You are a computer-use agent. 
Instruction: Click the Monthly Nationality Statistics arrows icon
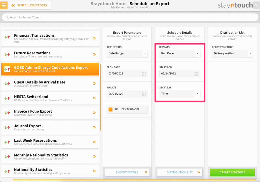coord(7,157)
